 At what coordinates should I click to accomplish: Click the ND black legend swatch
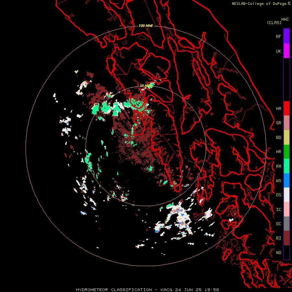click(286, 252)
